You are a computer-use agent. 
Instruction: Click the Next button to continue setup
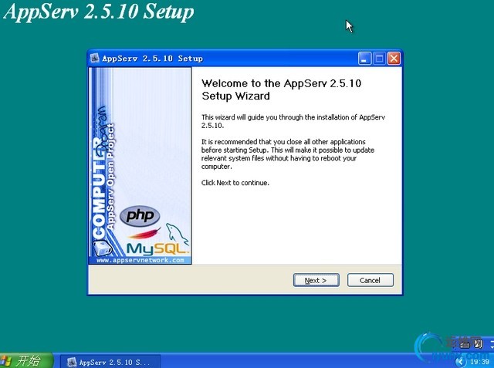pos(316,280)
